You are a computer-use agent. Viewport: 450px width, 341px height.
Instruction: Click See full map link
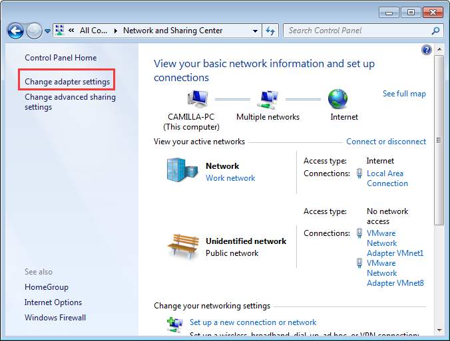[x=404, y=94]
